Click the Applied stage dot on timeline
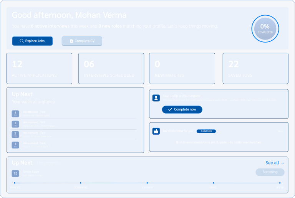Viewport: 295px width, 198px height. coord(15,183)
